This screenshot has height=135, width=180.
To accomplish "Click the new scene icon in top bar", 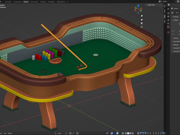I will pyautogui.click(x=178, y=1).
